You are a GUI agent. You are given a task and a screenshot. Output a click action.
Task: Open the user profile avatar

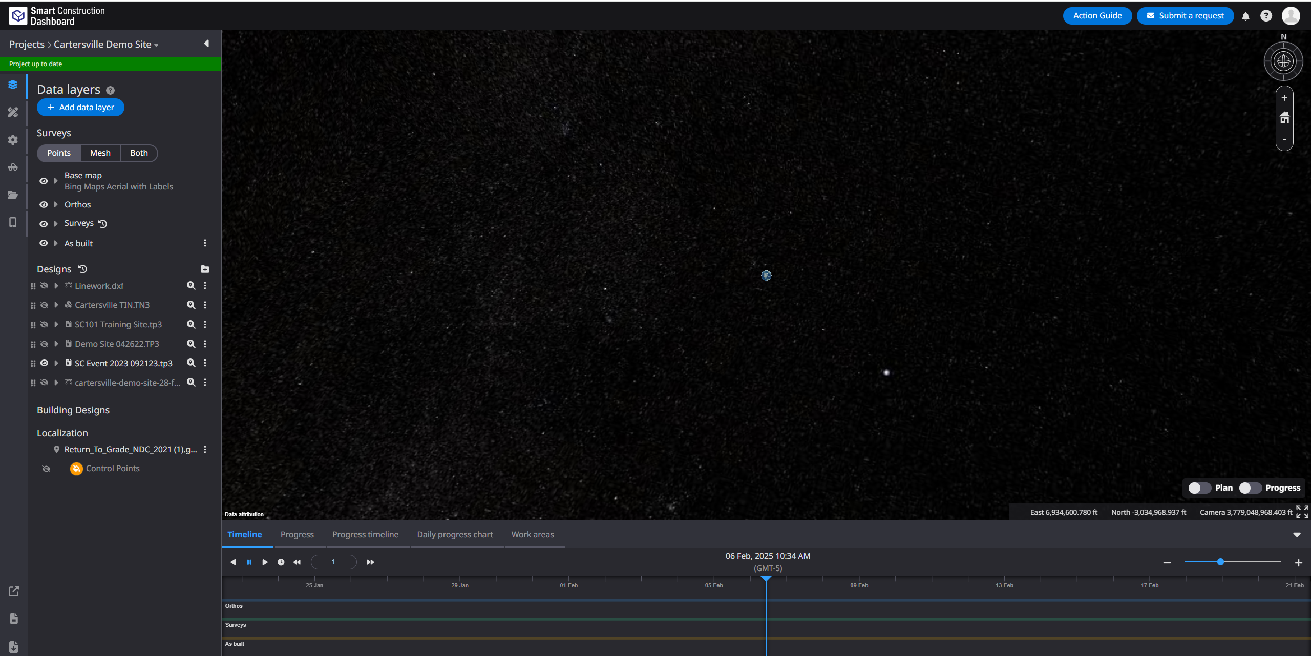click(x=1291, y=15)
